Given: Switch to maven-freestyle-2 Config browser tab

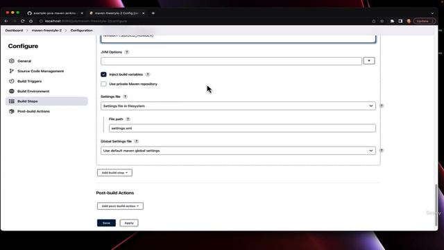Looking at the screenshot, I should pos(117,13).
